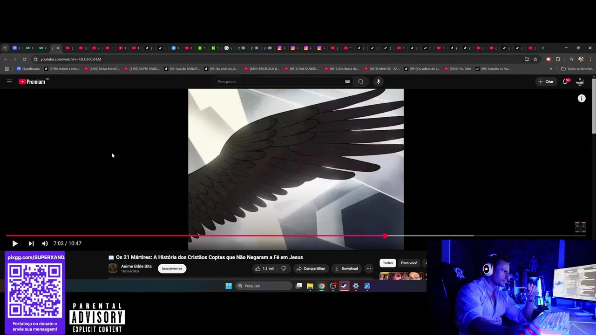Switch to the Telegram browser tab
Screen dimensions: 596x335
(175, 48)
